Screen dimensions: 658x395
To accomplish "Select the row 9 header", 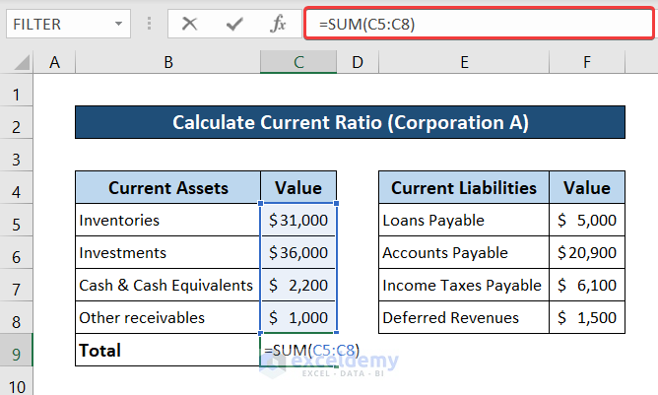I will tap(17, 350).
